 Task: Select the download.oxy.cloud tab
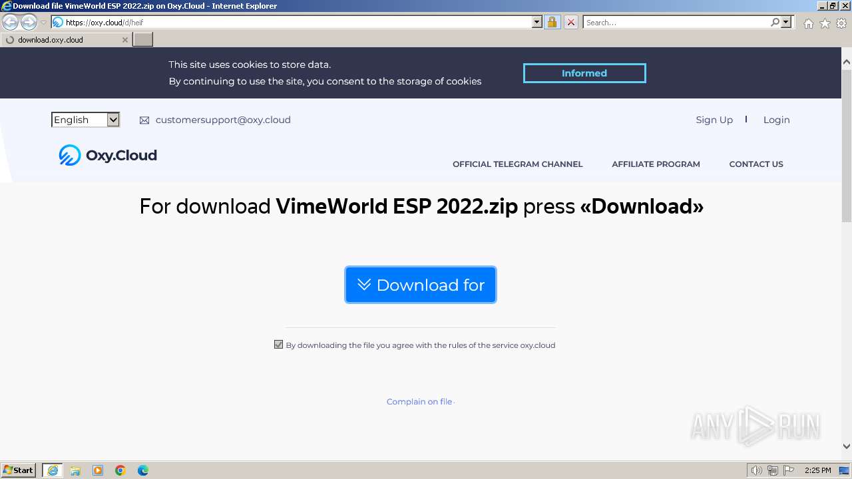(65, 40)
